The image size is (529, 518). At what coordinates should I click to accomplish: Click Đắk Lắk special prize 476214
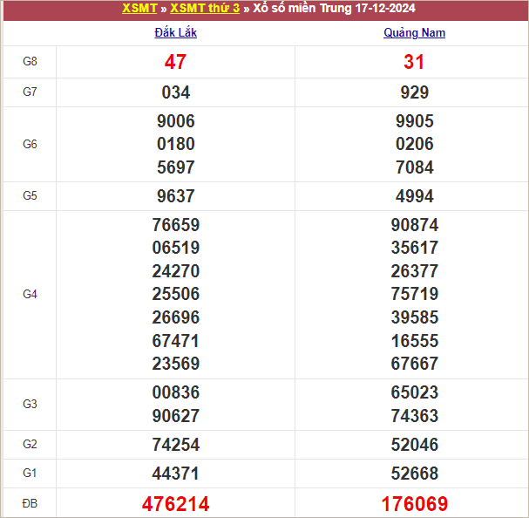point(175,504)
